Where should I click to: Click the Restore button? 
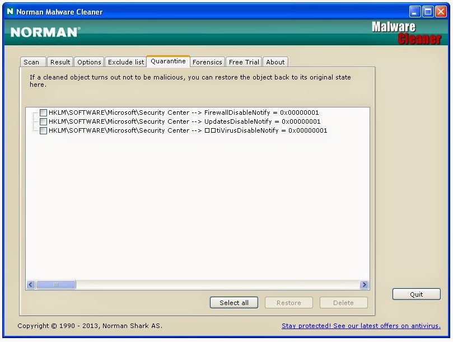click(x=289, y=302)
